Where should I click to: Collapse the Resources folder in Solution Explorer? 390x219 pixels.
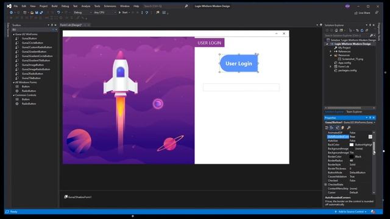tap(331, 55)
